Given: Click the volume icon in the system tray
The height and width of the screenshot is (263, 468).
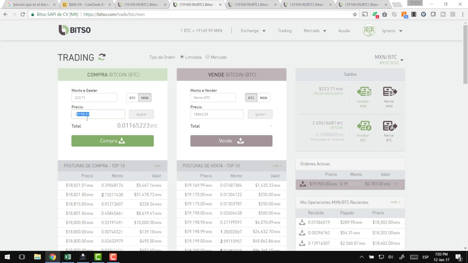Looking at the screenshot, I should click(390, 257).
